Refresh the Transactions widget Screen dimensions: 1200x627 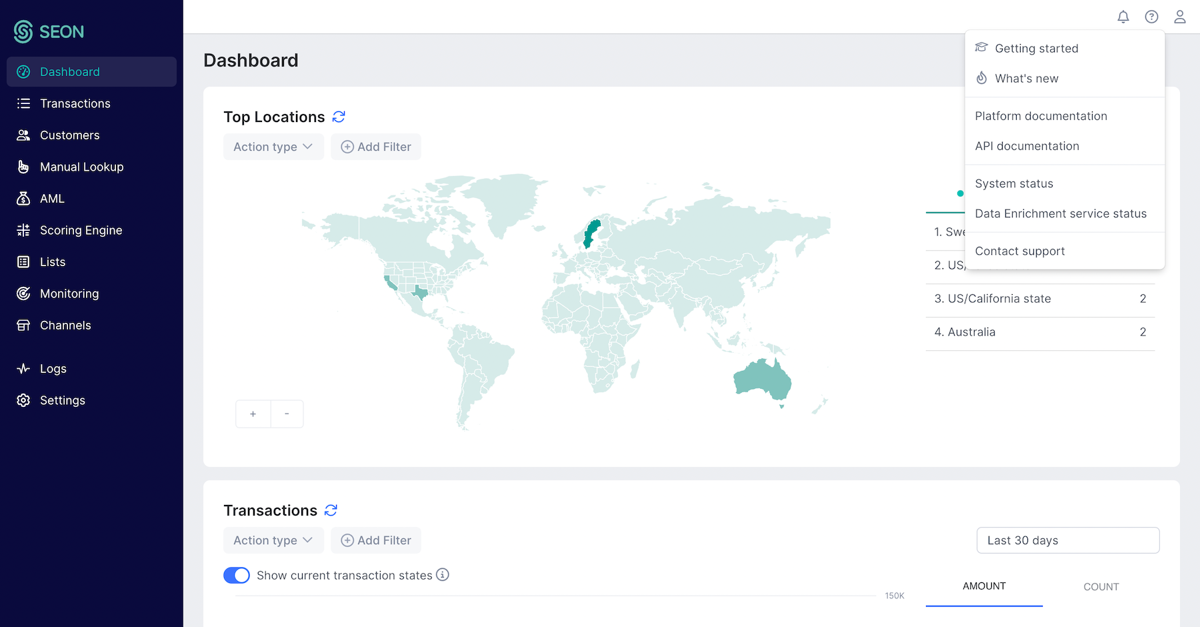(331, 510)
